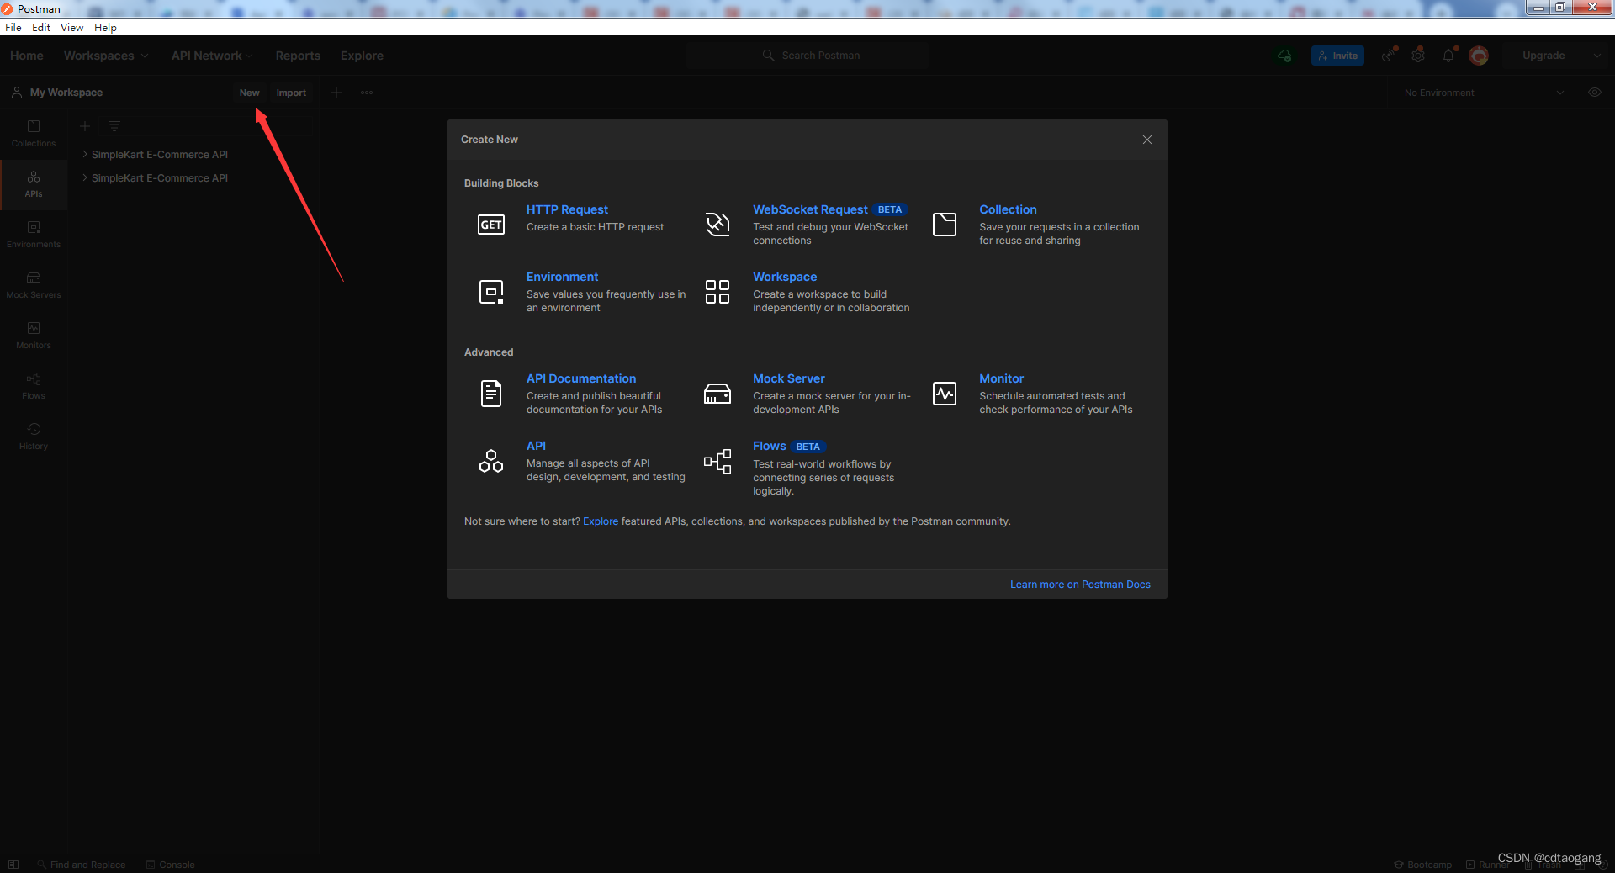This screenshot has height=873, width=1615.
Task: Click the sync status cloud icon
Action: click(1284, 56)
